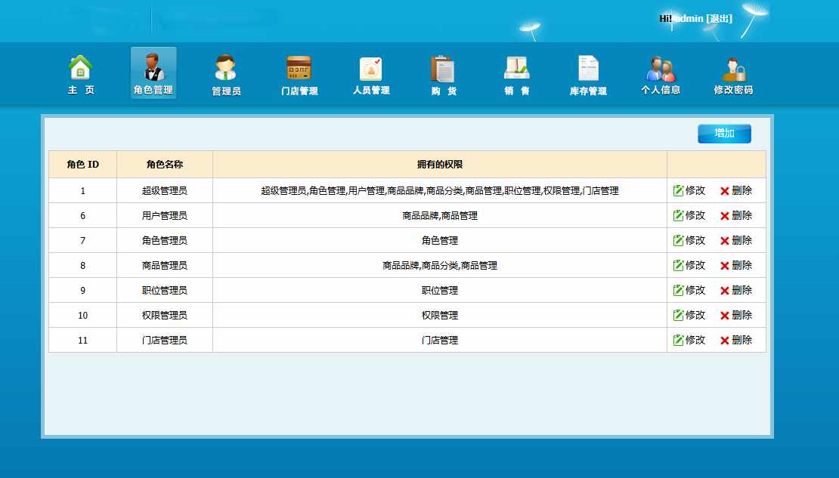Open the 门店管理 store management icon
This screenshot has width=839, height=478.
tap(299, 73)
